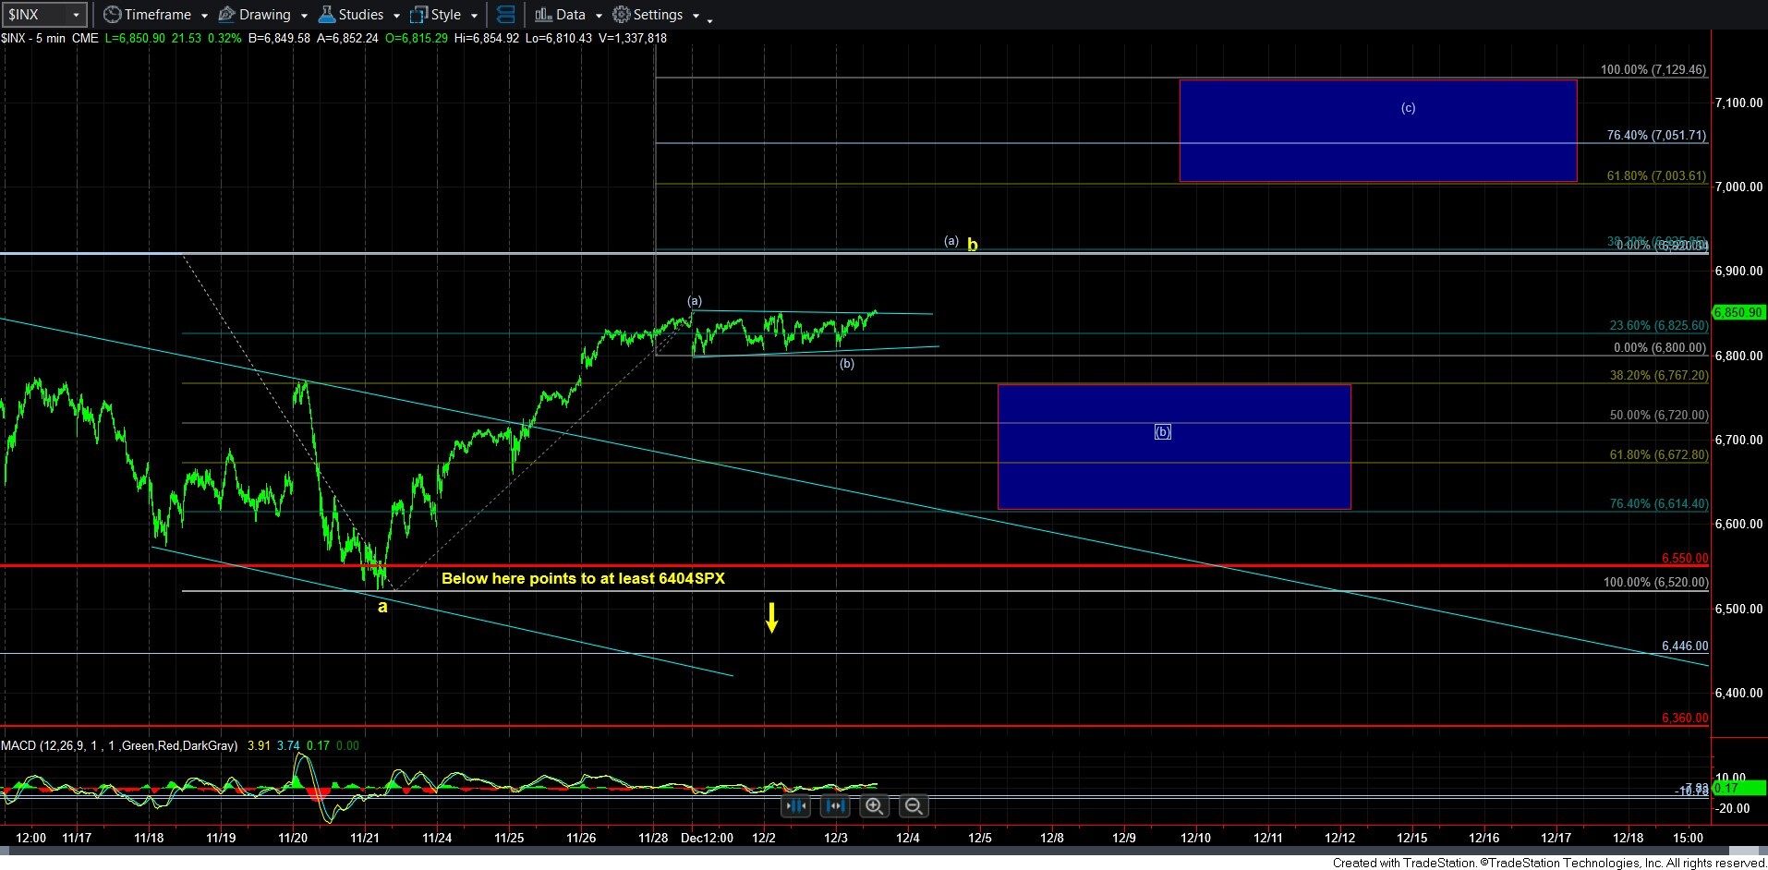The image size is (1768, 870).
Task: Expand bar spacing on chart
Action: (834, 806)
